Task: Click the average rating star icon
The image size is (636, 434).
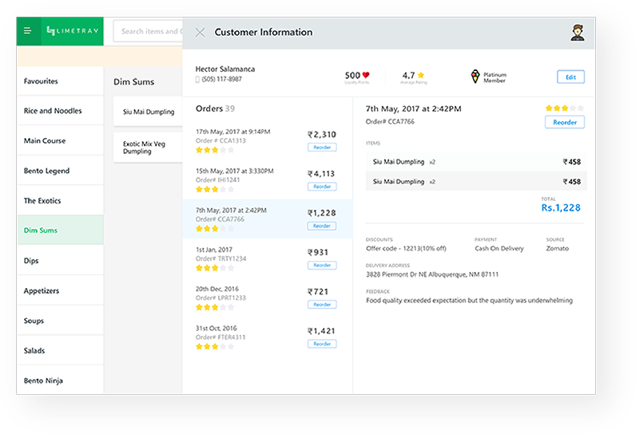Action: 420,75
